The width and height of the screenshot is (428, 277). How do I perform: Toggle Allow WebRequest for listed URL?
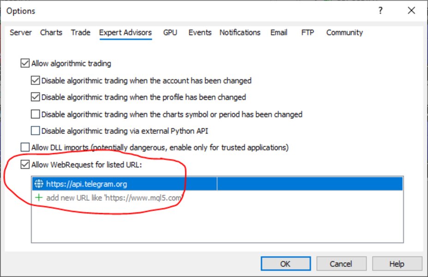click(x=25, y=164)
